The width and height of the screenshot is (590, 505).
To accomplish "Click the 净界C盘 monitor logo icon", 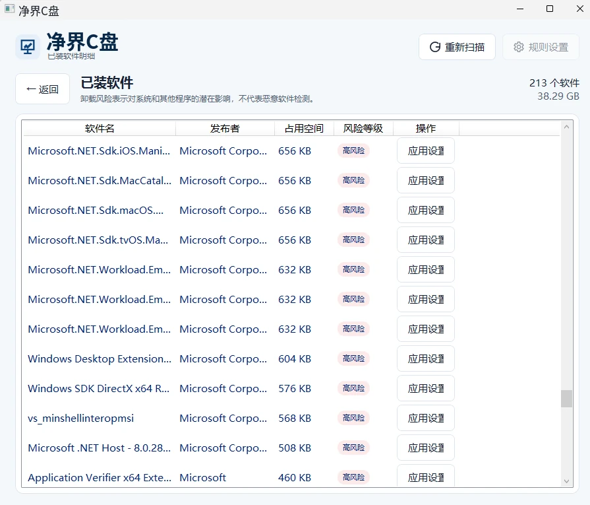I will coord(28,47).
